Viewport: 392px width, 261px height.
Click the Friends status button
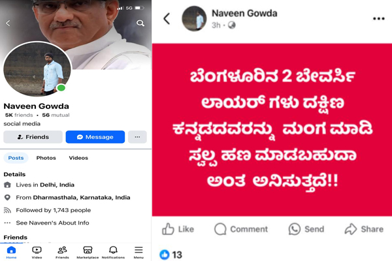pyautogui.click(x=33, y=137)
